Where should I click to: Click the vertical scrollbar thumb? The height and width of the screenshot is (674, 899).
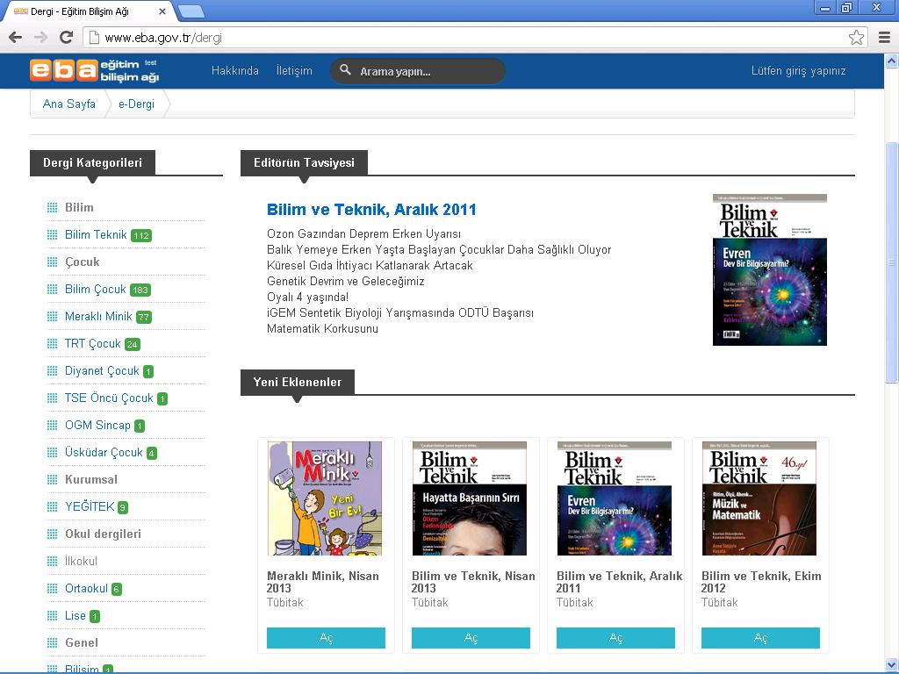[x=892, y=262]
